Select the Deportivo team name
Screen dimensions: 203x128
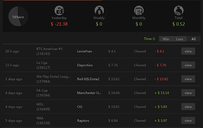[x=85, y=65]
